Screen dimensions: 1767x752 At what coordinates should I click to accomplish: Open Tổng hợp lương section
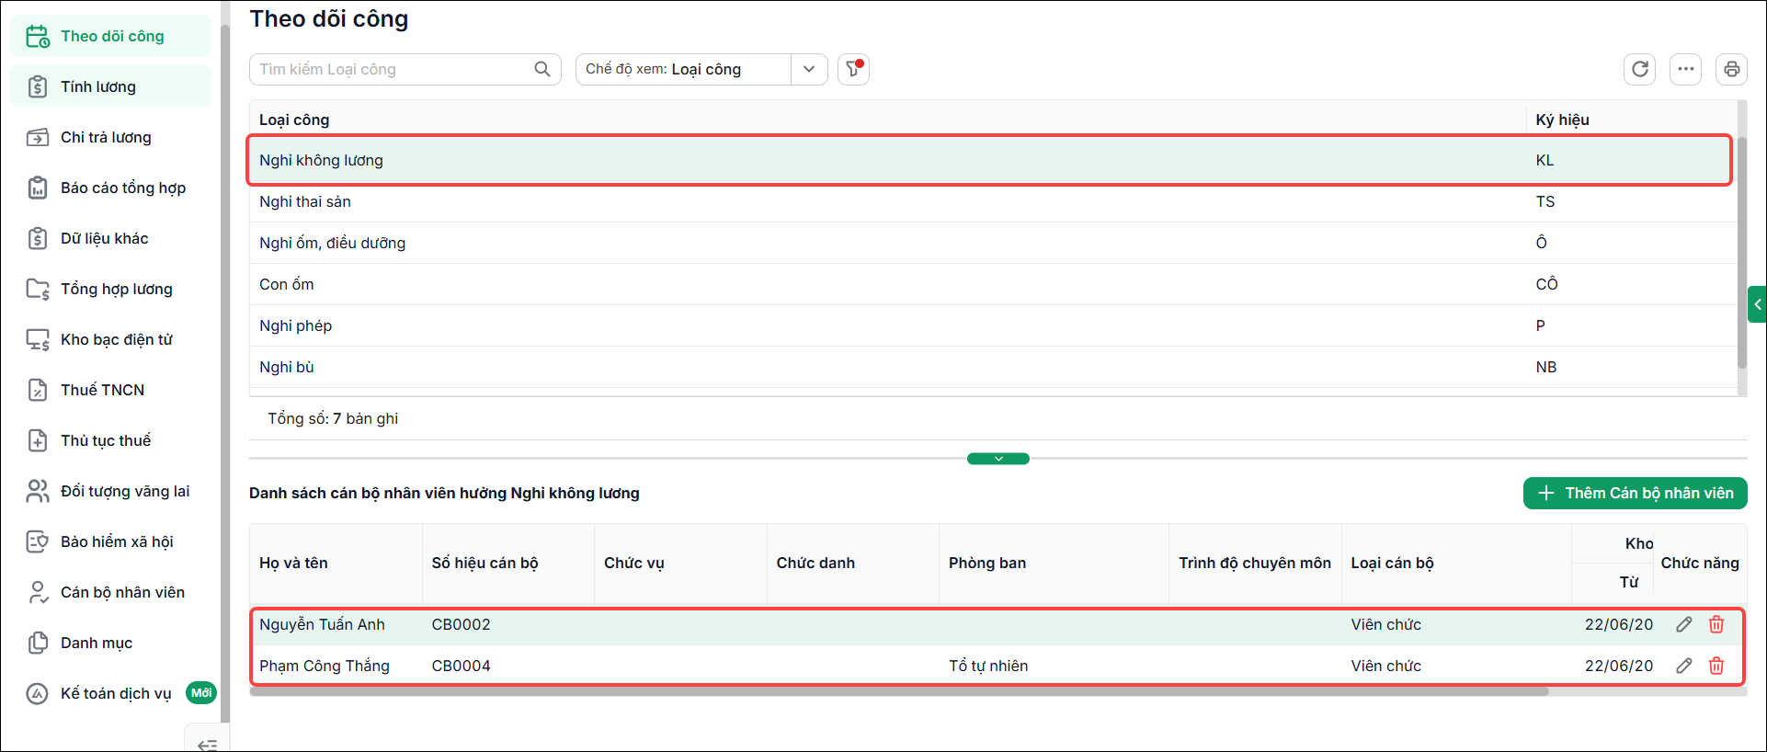coord(111,289)
